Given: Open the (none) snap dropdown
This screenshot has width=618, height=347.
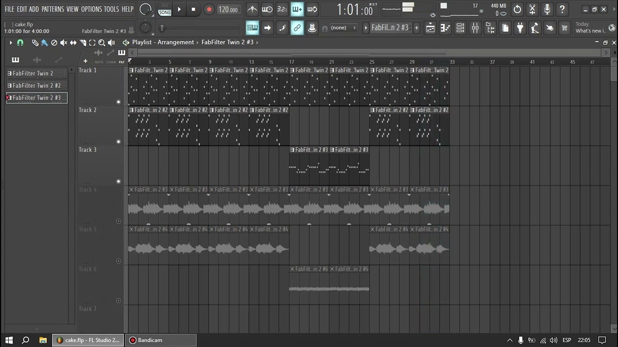Looking at the screenshot, I should pos(342,28).
